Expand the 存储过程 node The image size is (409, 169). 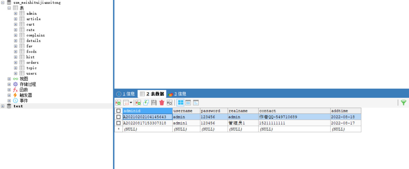[x=9, y=84]
